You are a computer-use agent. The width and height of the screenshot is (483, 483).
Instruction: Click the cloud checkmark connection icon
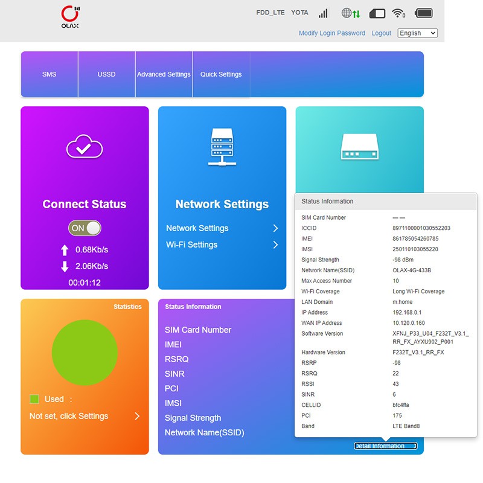[85, 146]
